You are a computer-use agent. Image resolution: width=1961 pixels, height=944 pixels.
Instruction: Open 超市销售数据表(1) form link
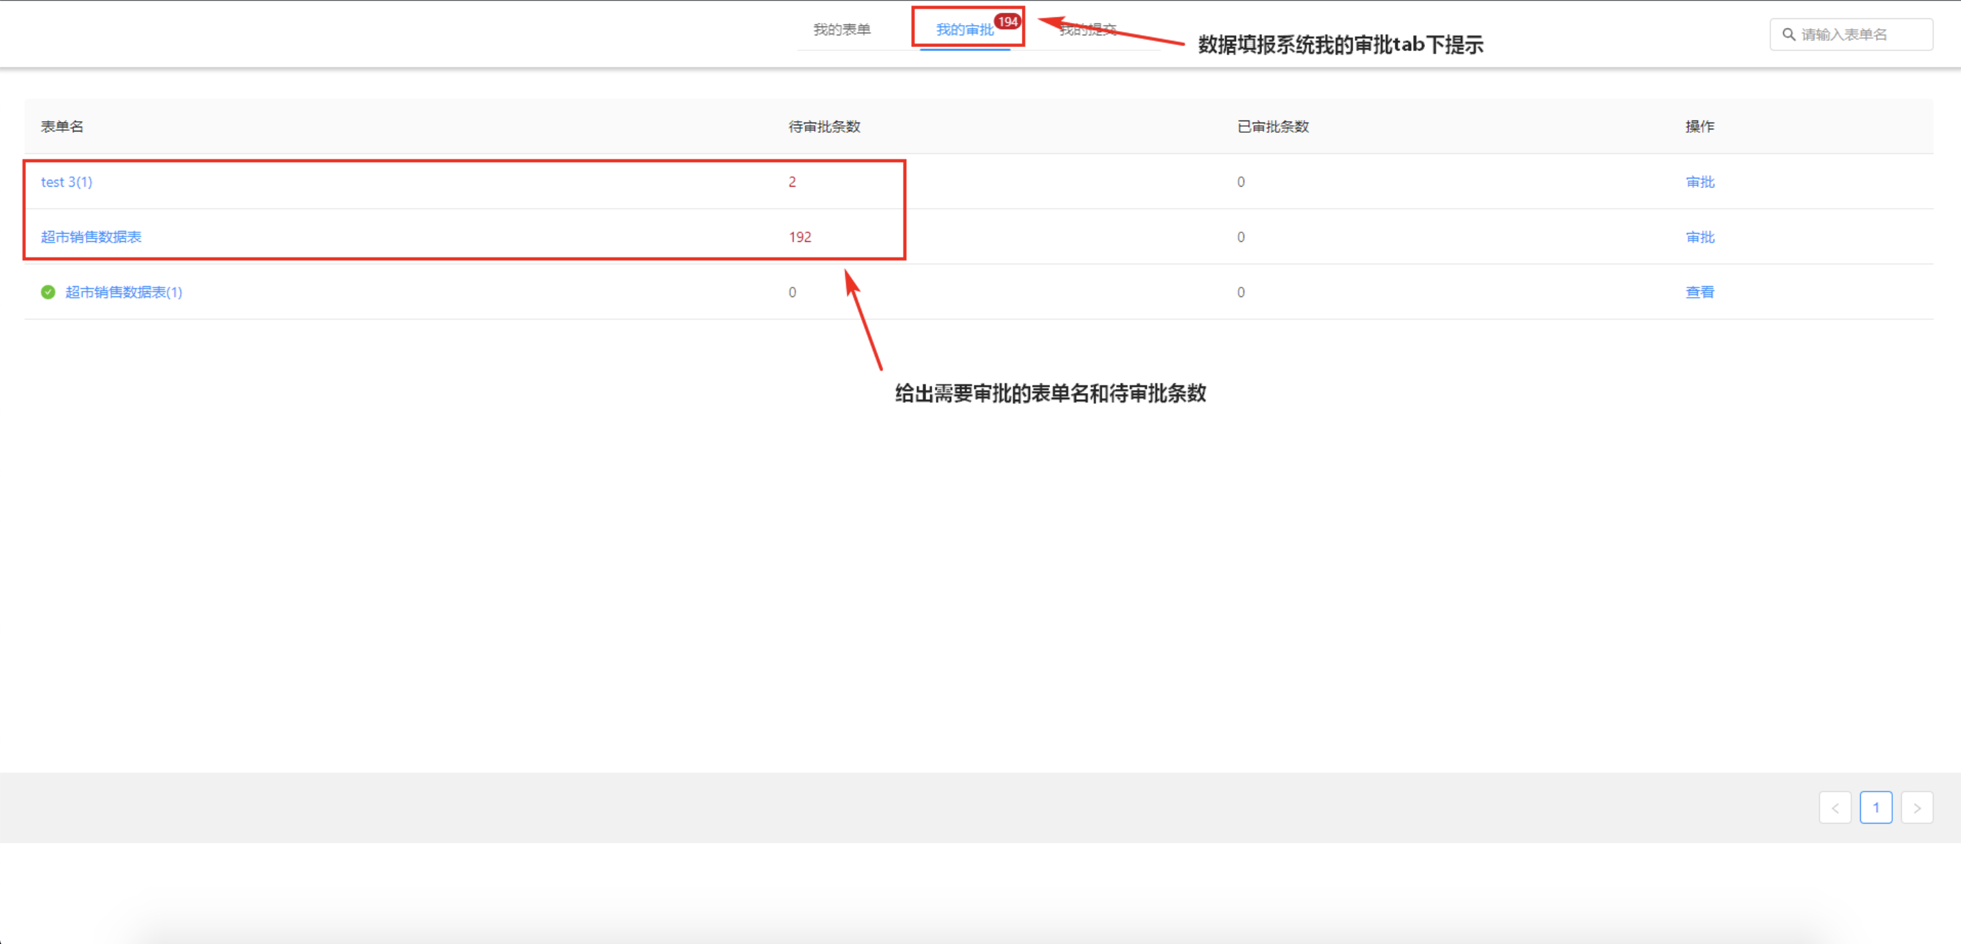click(123, 292)
